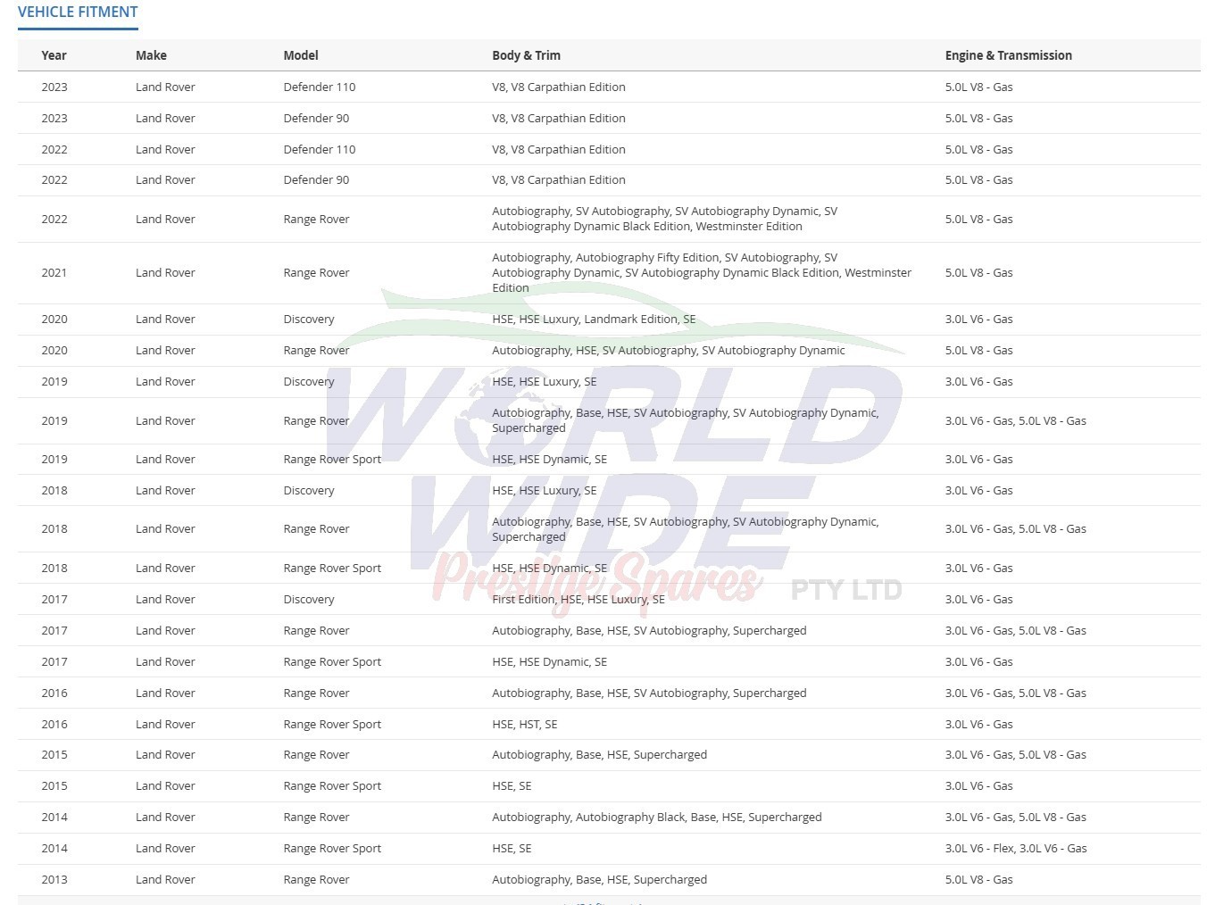Click 2017 Range Rover Sport model cell
Screen dimensions: 1232x905
[x=332, y=662]
